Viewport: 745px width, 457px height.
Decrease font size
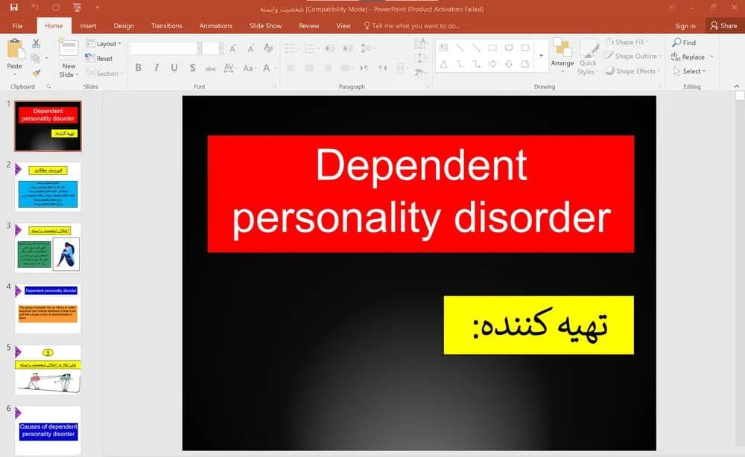pyautogui.click(x=251, y=48)
